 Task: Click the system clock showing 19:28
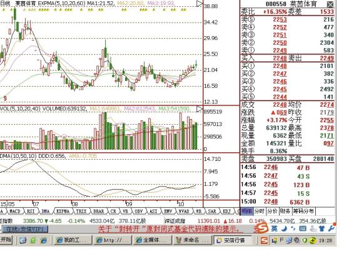(325, 241)
